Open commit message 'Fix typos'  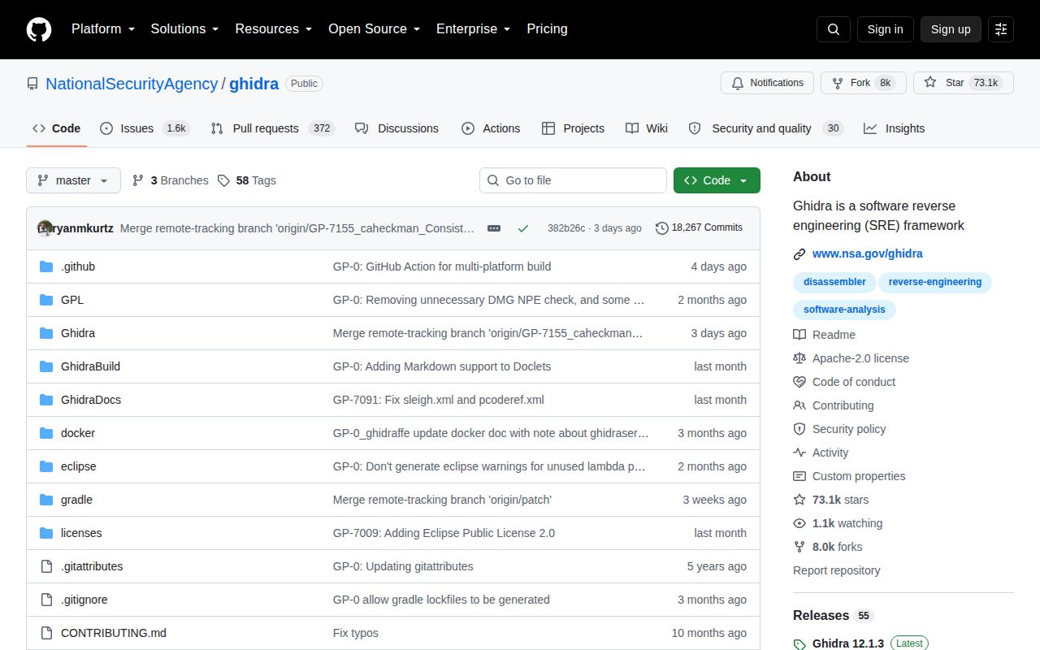(x=356, y=633)
